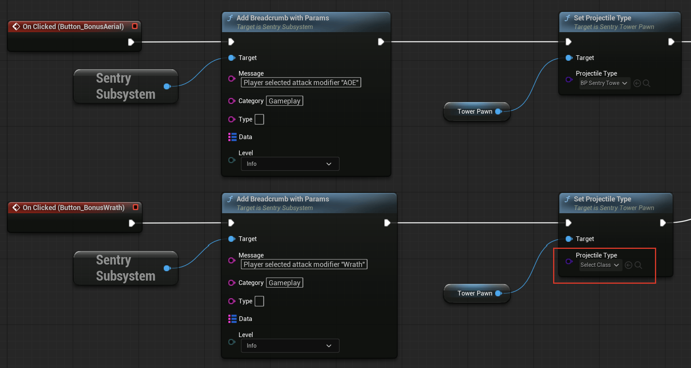Browse to BP Sentry Towe class in Content Browser

646,83
